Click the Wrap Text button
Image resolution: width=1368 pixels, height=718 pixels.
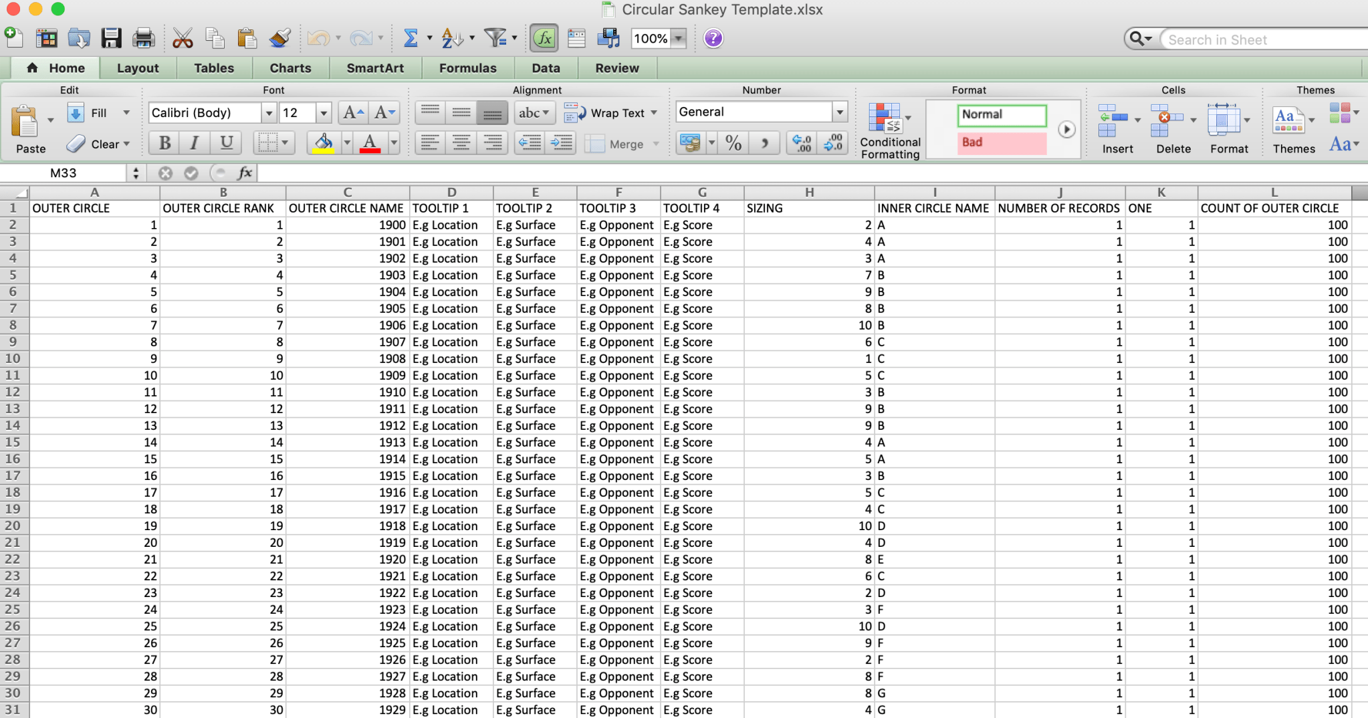610,113
